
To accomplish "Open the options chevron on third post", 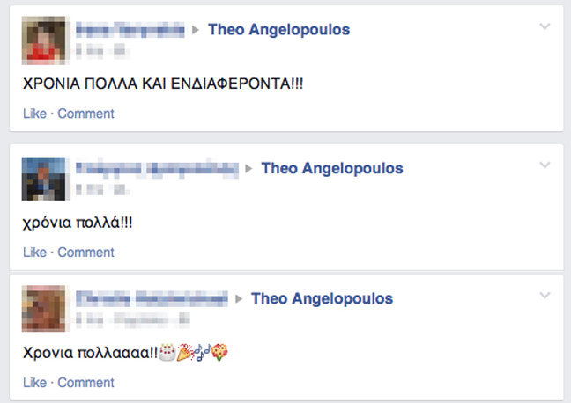I will tap(545, 295).
